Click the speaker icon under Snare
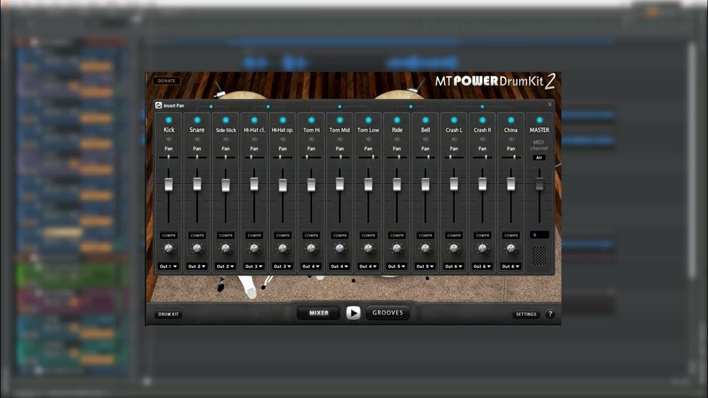 [197, 139]
